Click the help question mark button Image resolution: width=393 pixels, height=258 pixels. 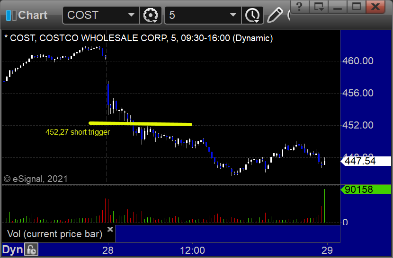(x=299, y=6)
